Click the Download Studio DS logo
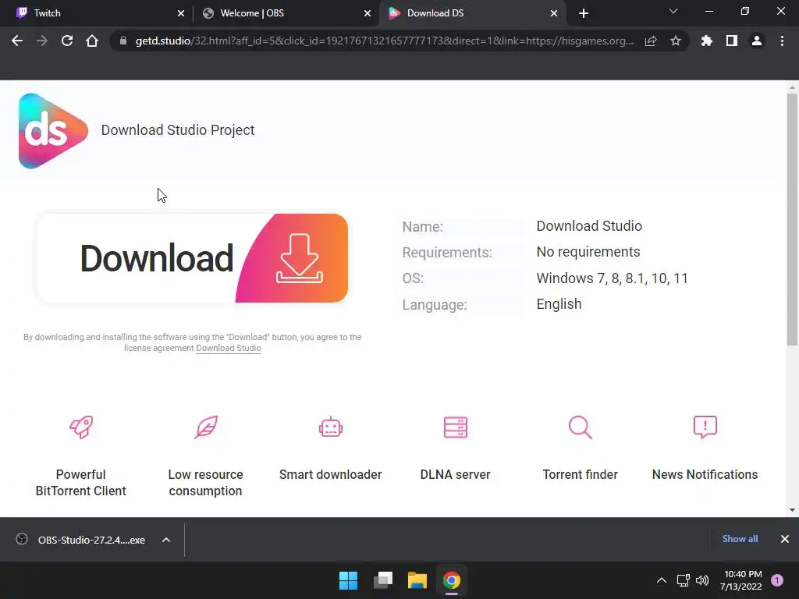 click(x=53, y=130)
